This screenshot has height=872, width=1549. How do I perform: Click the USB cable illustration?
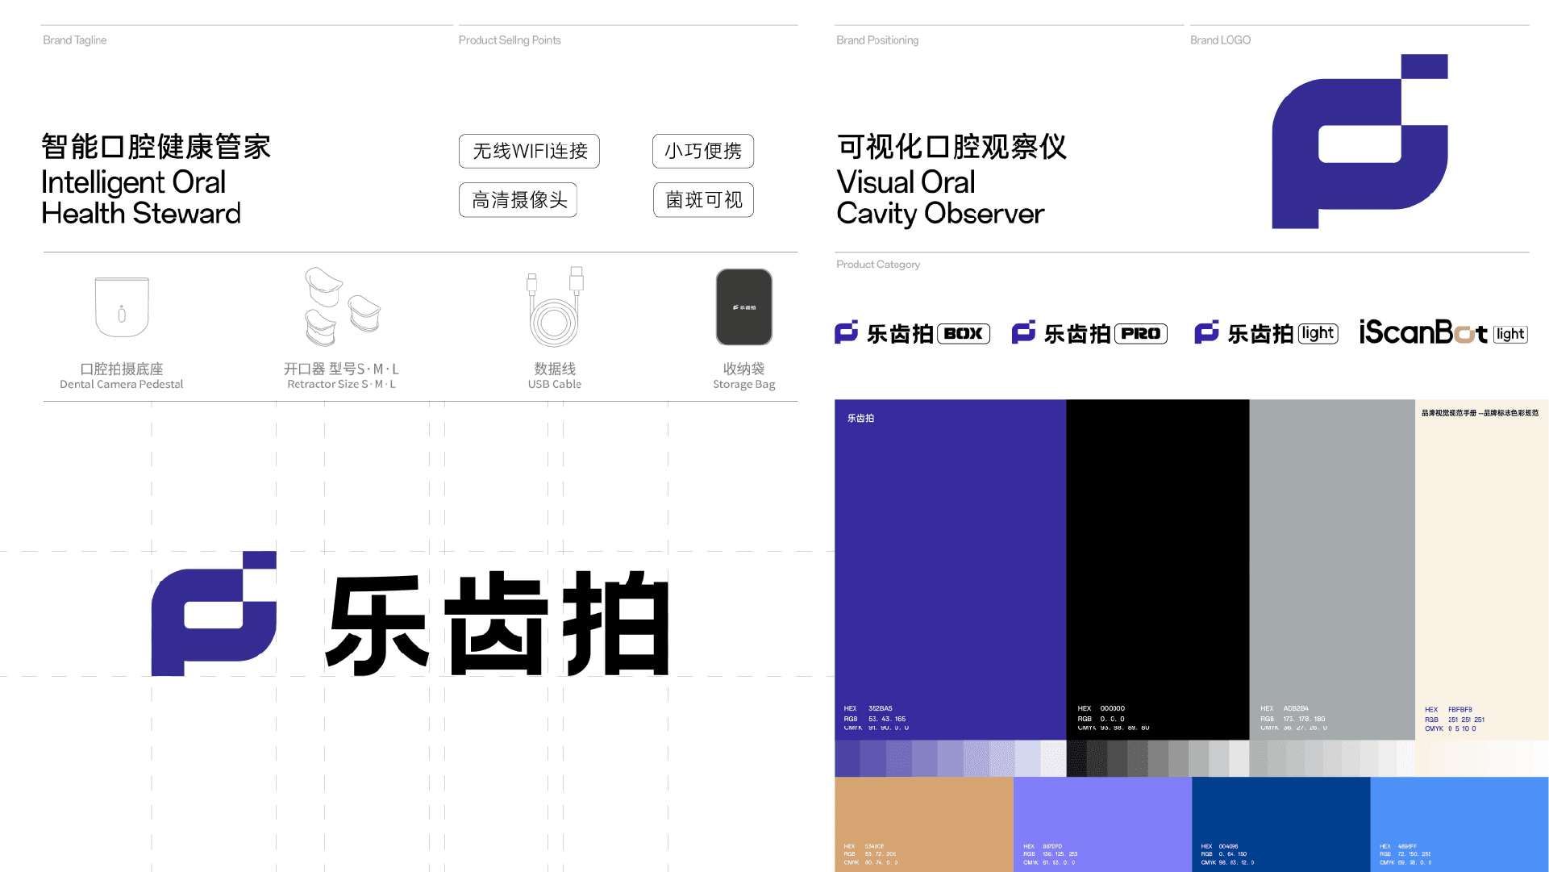(x=555, y=307)
